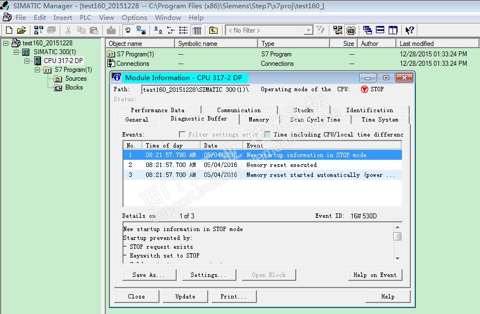
Task: Collapse the test160_20151228 project node
Action: tap(6, 43)
